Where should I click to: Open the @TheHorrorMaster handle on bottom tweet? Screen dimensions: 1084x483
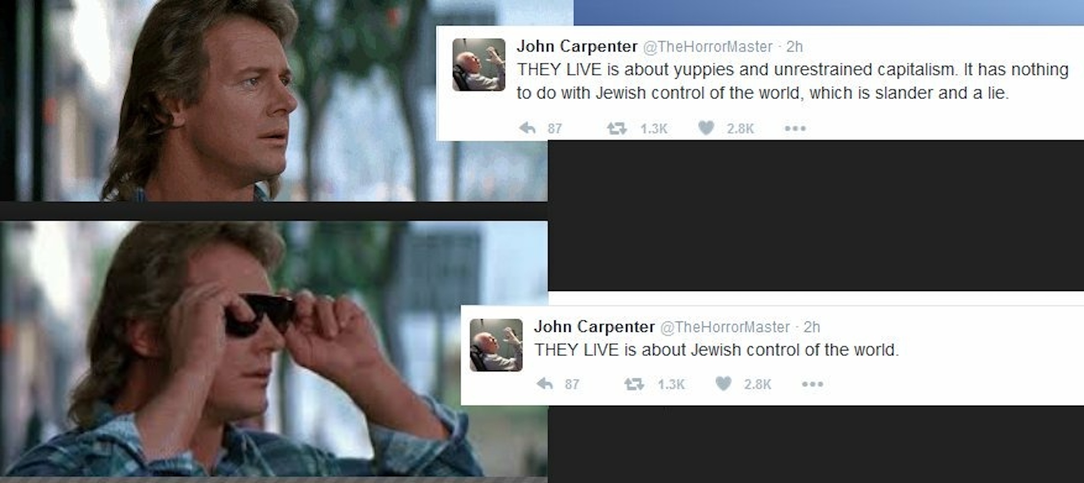(x=725, y=327)
